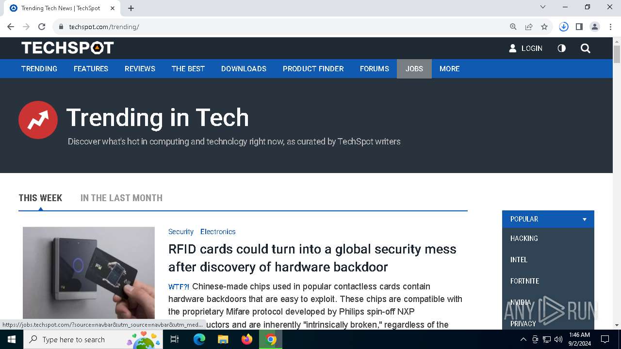The image size is (621, 349).
Task: Launch Firefox from taskbar
Action: point(247,339)
